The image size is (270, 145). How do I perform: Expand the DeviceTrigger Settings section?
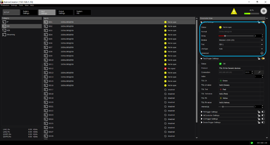201,122
